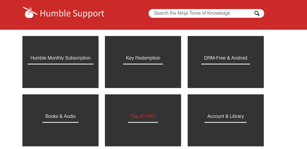Open the Key Redemption category
Image resolution: width=307 pixels, height=149 pixels.
(143, 62)
